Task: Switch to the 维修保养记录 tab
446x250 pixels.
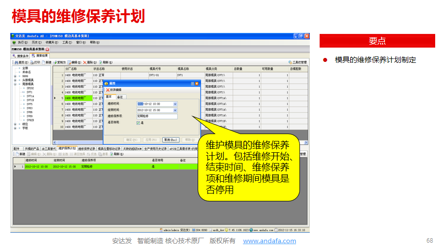Action: [x=87, y=148]
